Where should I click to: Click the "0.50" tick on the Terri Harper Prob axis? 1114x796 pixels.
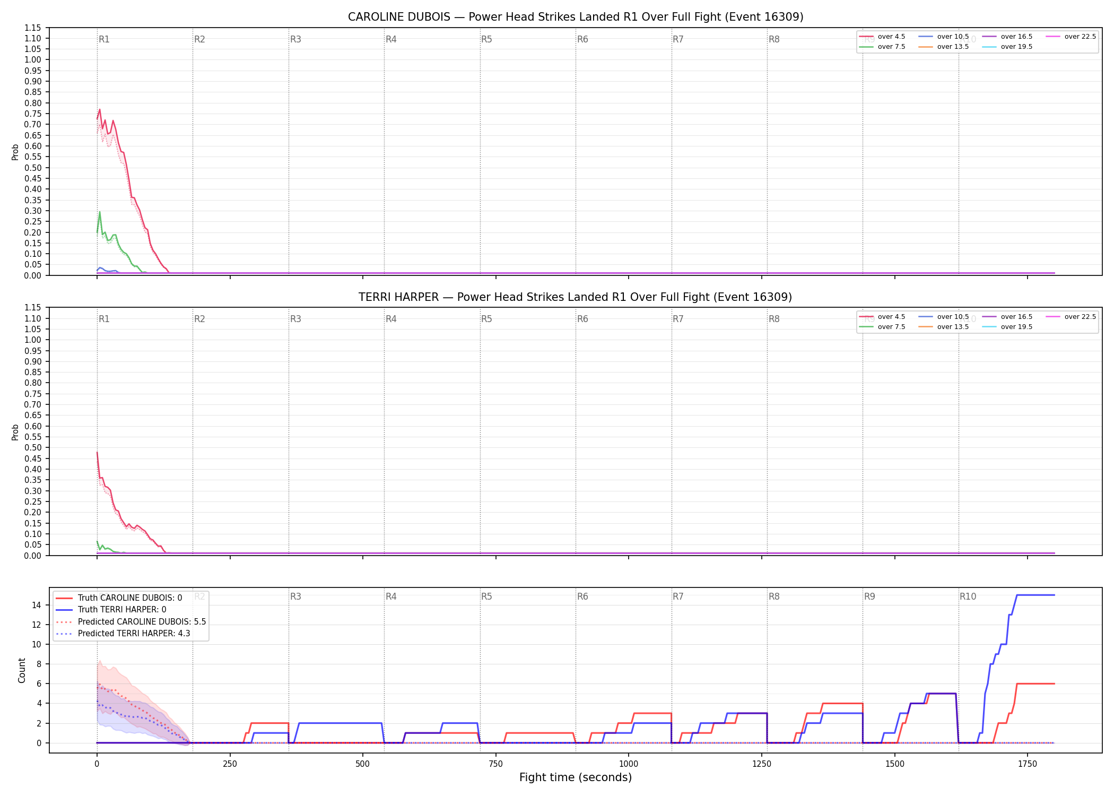(33, 447)
